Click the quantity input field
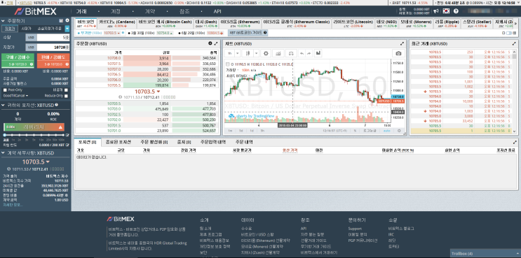The image size is (521, 258). point(53,38)
